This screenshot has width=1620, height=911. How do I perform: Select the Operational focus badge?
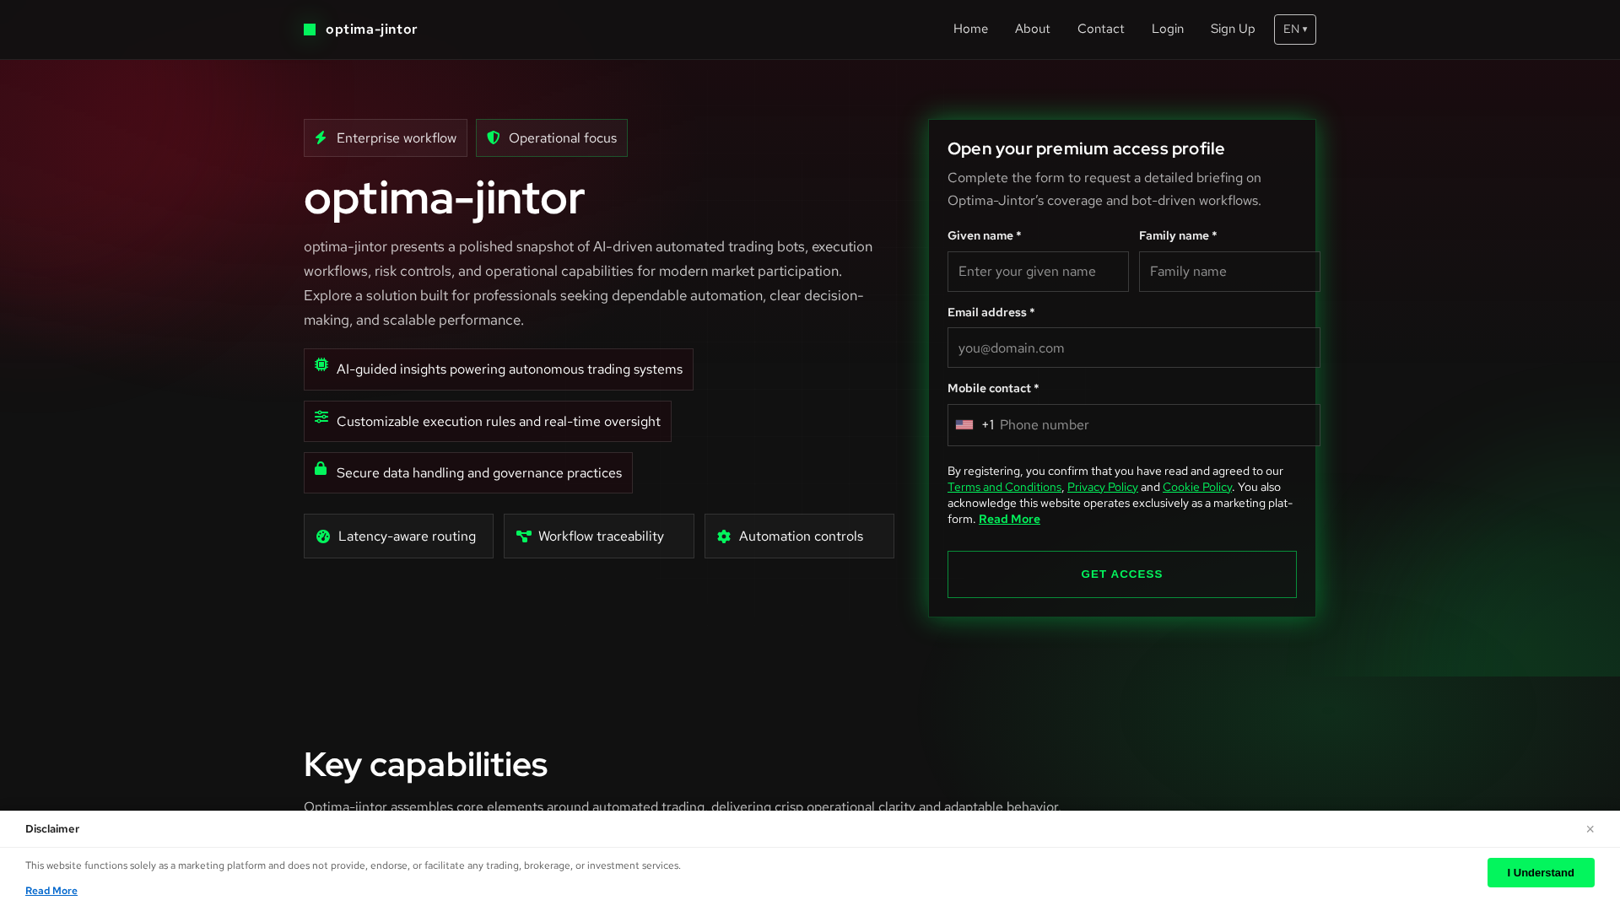point(552,137)
